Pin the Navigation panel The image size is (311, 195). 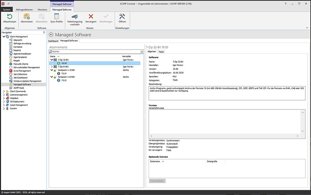(44, 32)
